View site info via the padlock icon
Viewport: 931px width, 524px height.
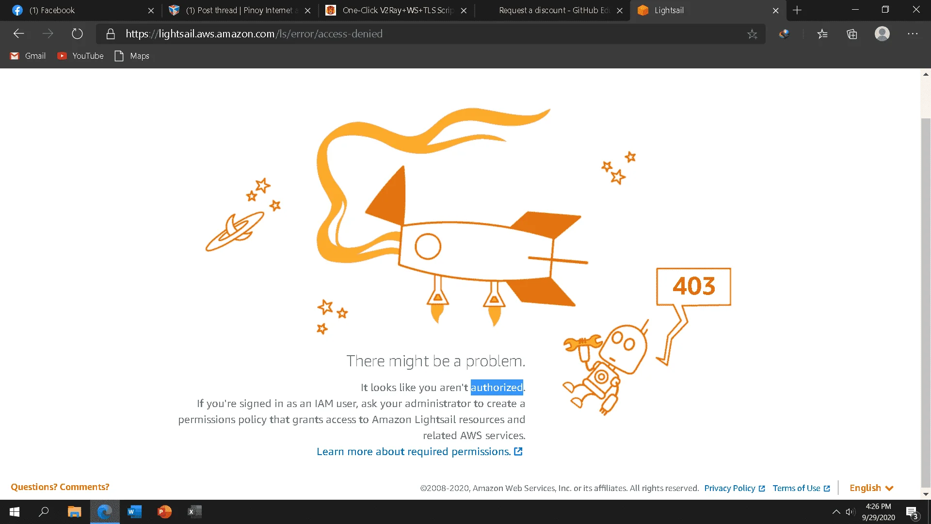click(x=111, y=34)
